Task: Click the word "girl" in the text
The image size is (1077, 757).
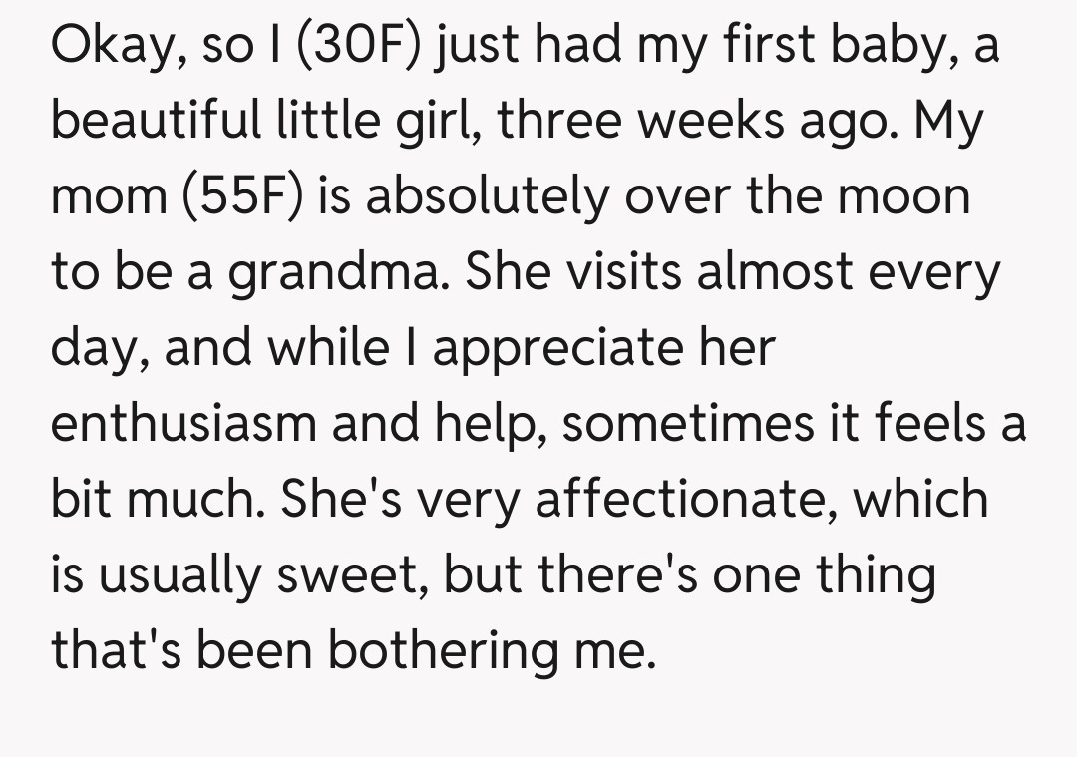Action: 446,123
